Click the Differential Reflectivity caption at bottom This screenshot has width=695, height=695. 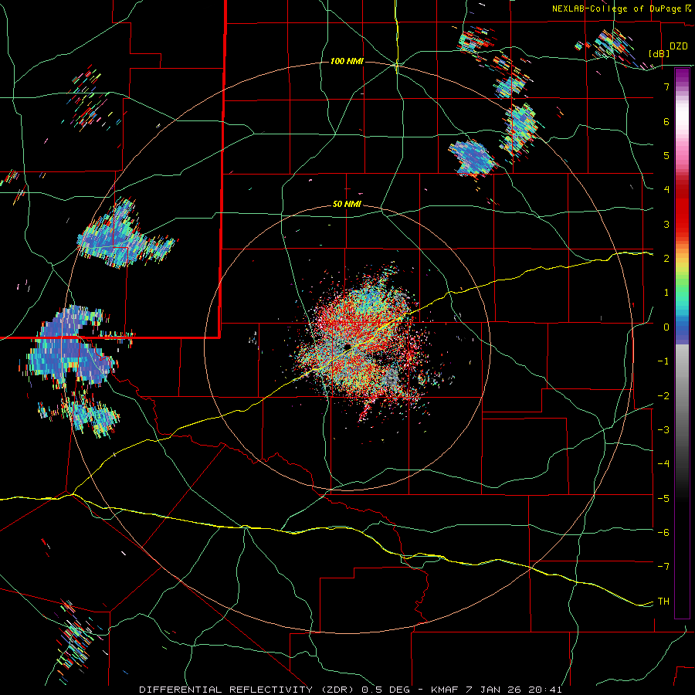[351, 690]
